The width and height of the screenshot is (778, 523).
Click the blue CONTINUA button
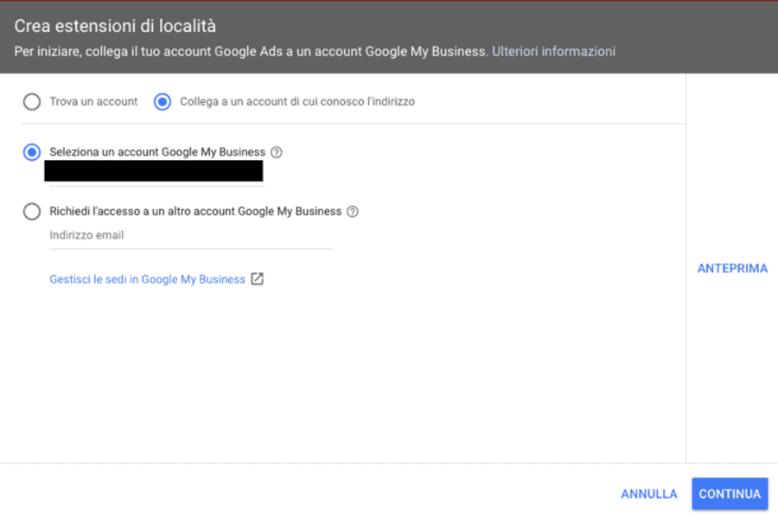(x=730, y=494)
